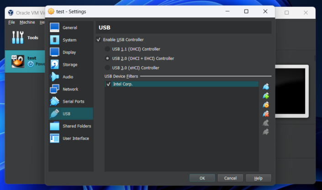Select USB 3.0 (xHCI) Controller

[107, 68]
